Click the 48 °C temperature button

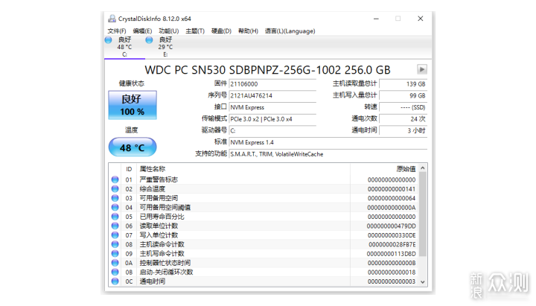click(x=133, y=147)
